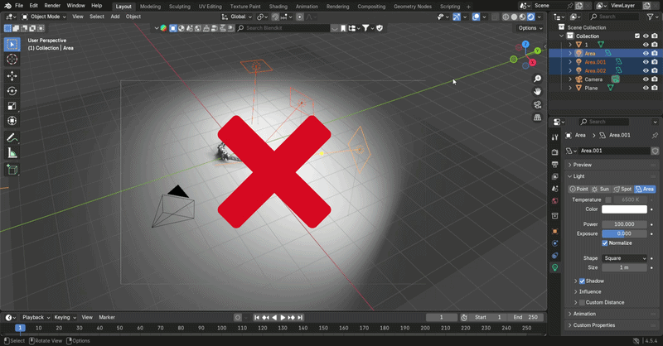Select the Spot light type button
This screenshot has width=663, height=346.
pyautogui.click(x=622, y=190)
